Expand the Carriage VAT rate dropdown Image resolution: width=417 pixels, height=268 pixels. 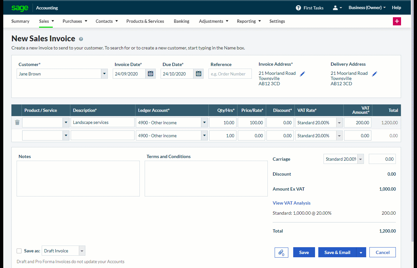[x=360, y=159]
